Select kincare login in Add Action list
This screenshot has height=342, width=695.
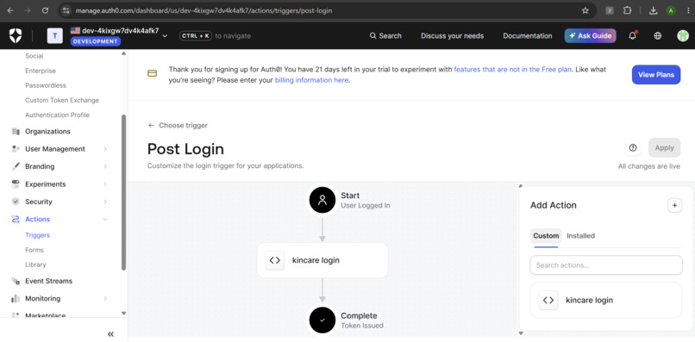pos(606,300)
